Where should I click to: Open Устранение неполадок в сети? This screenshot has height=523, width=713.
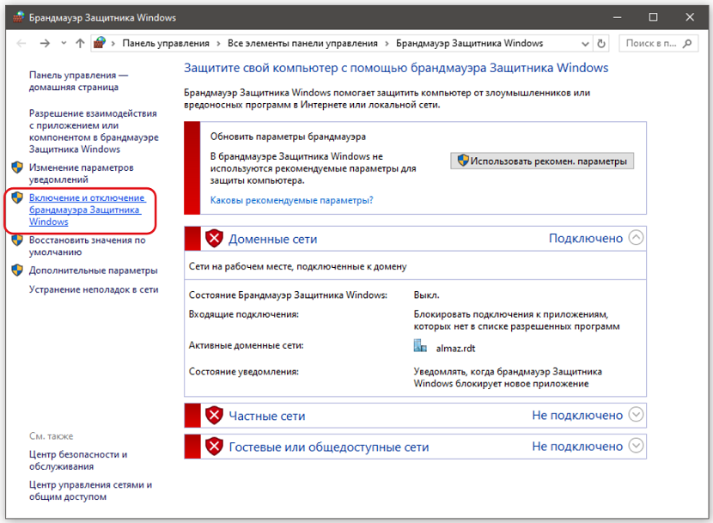click(x=94, y=289)
